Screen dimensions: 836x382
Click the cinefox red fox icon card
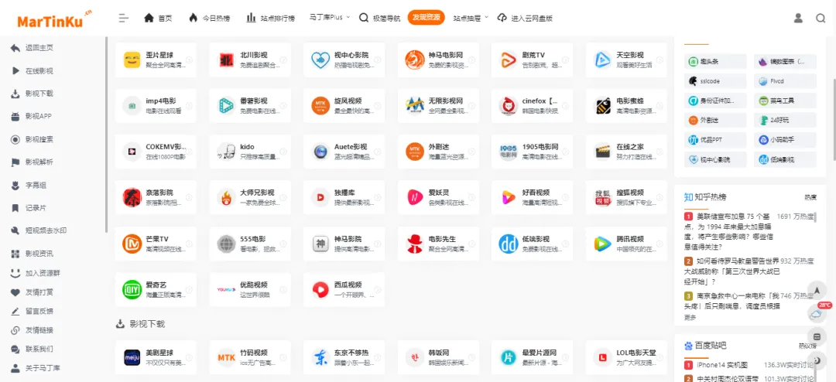click(x=532, y=105)
